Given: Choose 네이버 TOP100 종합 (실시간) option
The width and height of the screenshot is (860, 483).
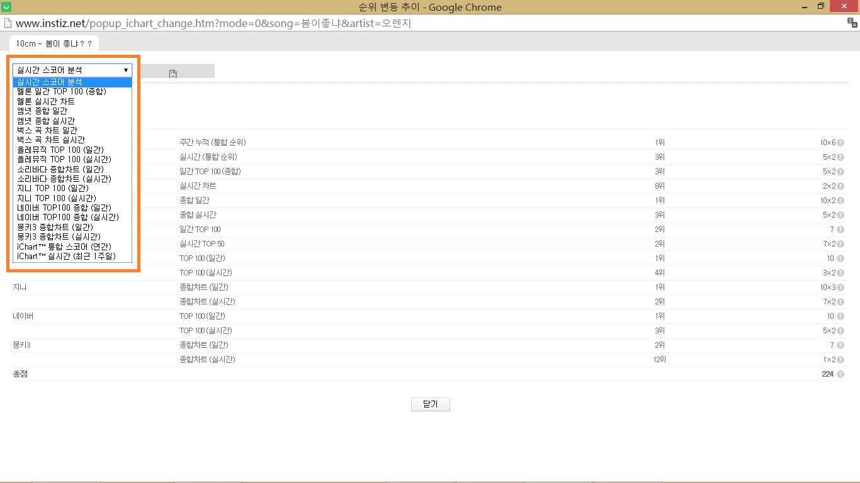Looking at the screenshot, I should (x=72, y=217).
